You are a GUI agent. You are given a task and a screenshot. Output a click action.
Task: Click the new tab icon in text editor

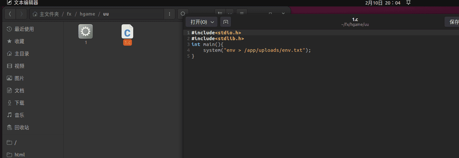coord(226,22)
